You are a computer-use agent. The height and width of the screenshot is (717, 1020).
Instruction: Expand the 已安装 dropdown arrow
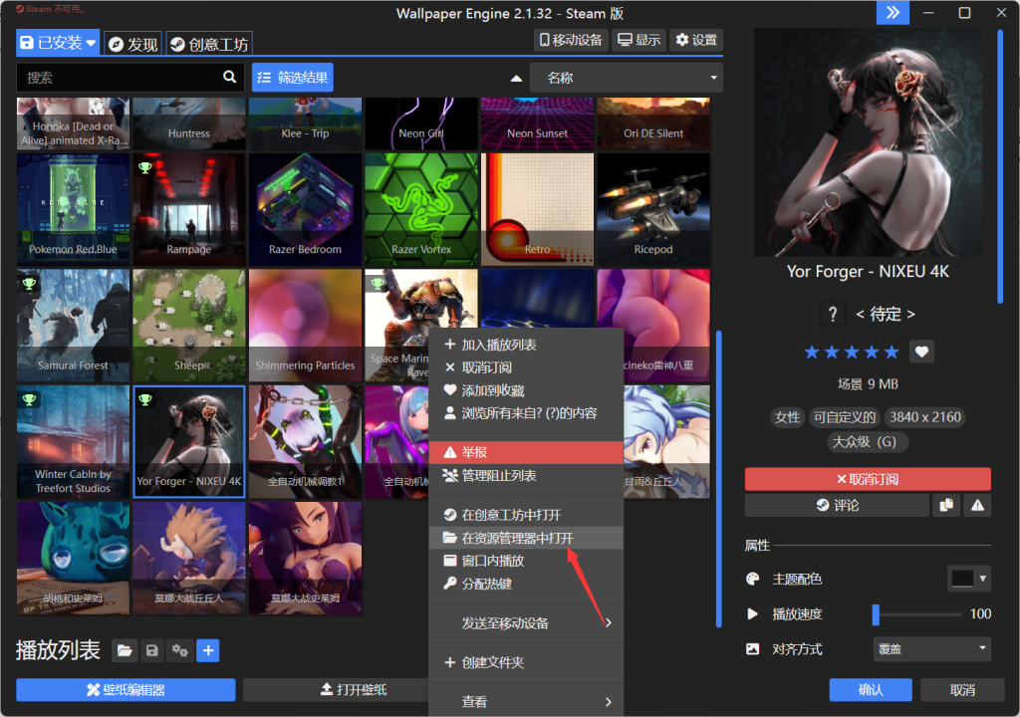91,43
